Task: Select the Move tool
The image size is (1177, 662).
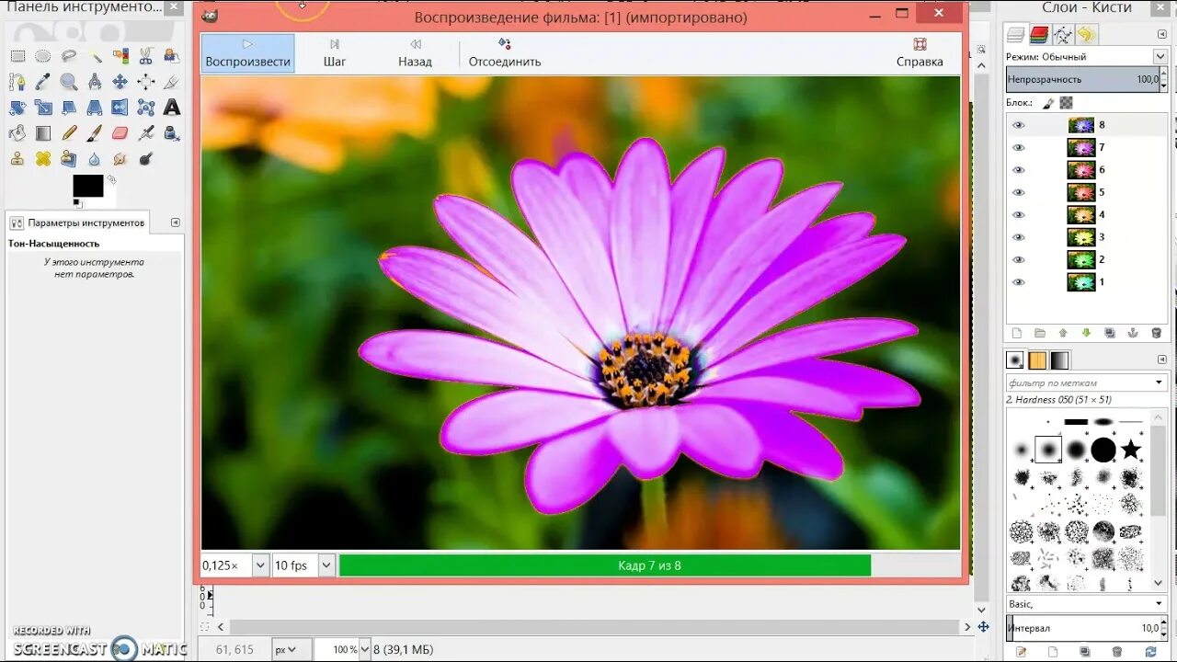Action: (120, 82)
